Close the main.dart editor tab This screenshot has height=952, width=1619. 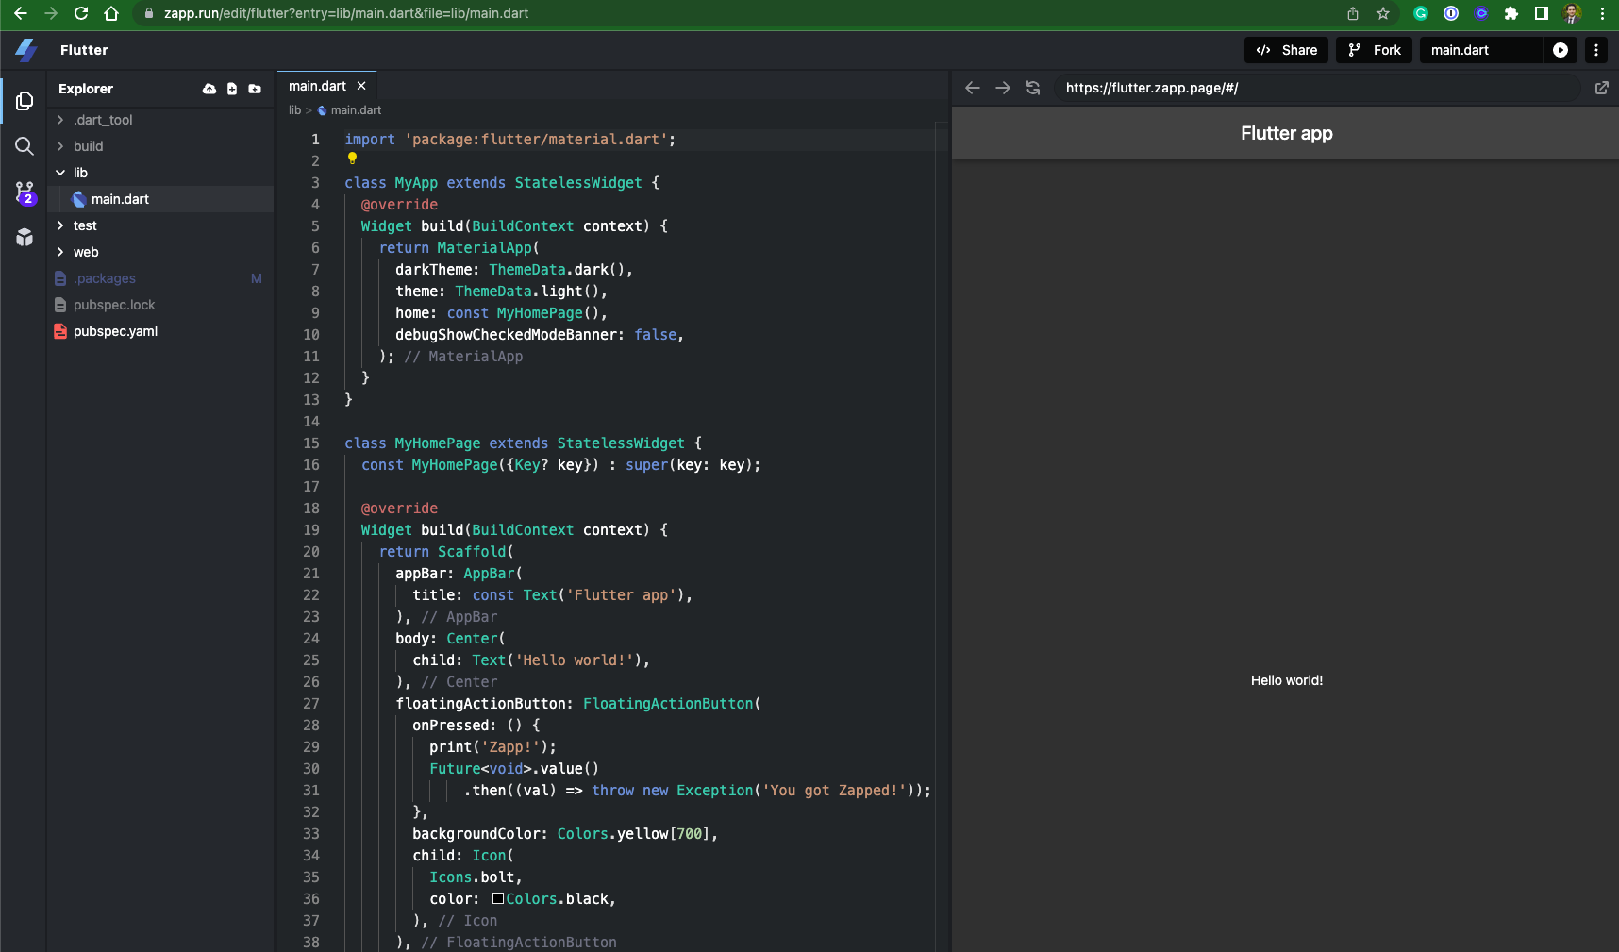tap(361, 86)
